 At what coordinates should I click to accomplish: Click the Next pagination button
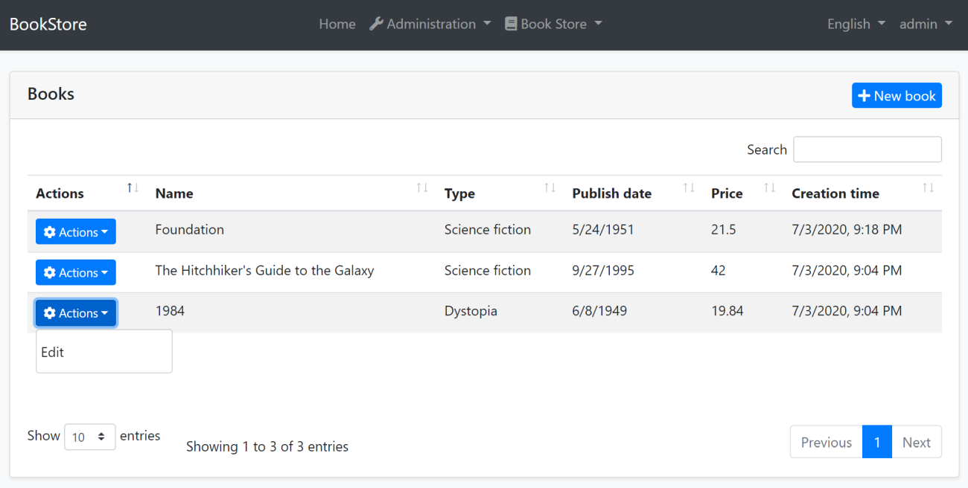tap(916, 442)
